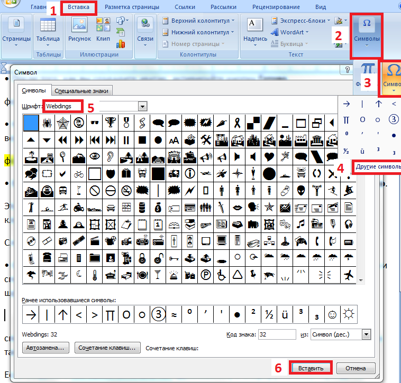Open the Надпись text box dropdown
This screenshot has height=383, width=401.
click(255, 32)
